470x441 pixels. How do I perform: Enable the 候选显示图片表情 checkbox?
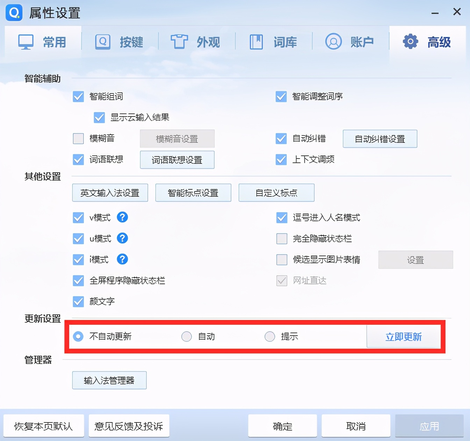[x=282, y=260]
